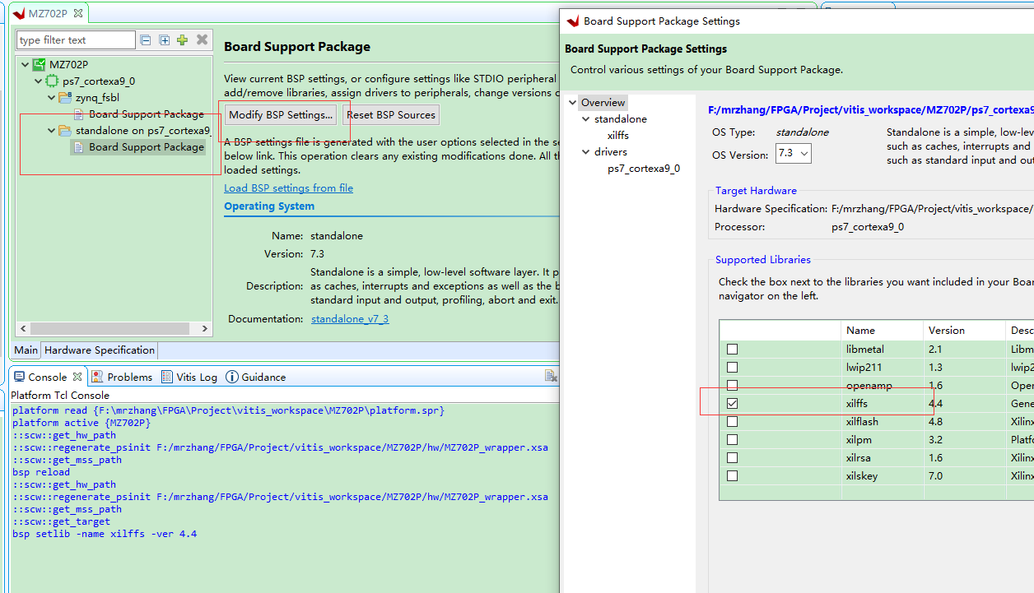Uncheck the xilffs library checkbox
1034x593 pixels.
pos(732,403)
